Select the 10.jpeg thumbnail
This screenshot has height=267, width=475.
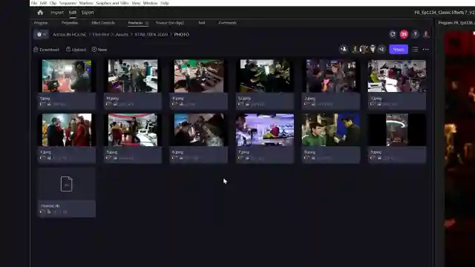(x=133, y=76)
